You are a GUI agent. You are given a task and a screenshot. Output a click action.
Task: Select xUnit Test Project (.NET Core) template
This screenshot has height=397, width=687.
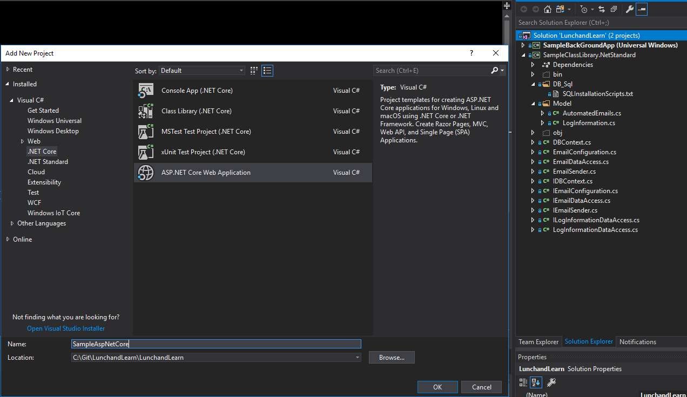point(253,152)
